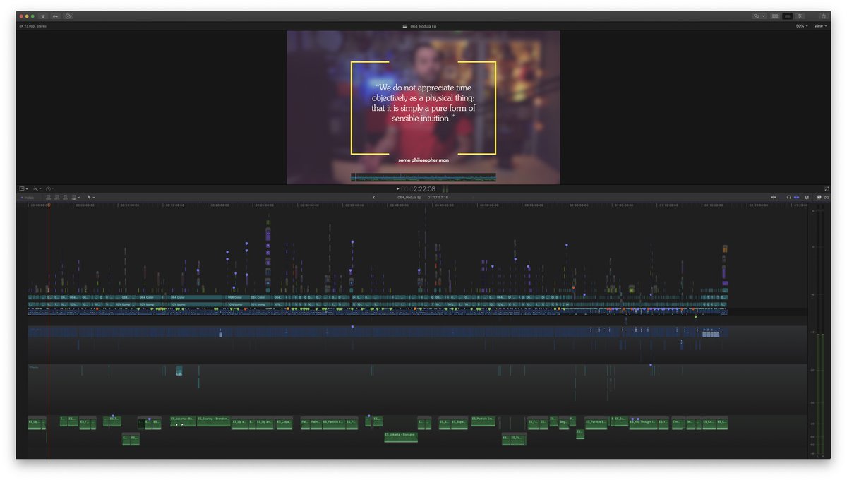Click the back chevron in timeline navigation
This screenshot has height=480, width=847.
(x=374, y=198)
